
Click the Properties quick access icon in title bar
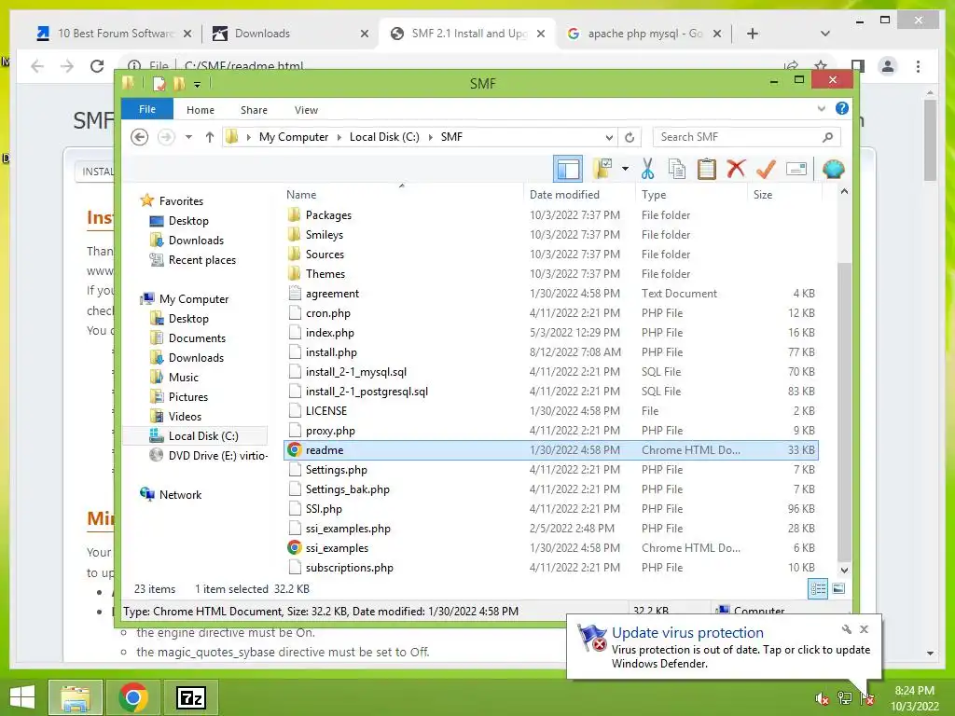click(x=159, y=83)
